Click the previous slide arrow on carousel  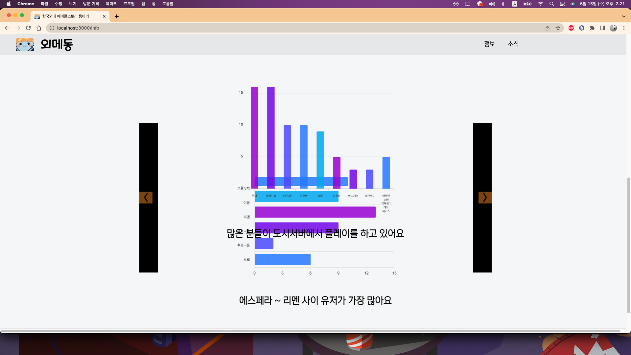[146, 198]
